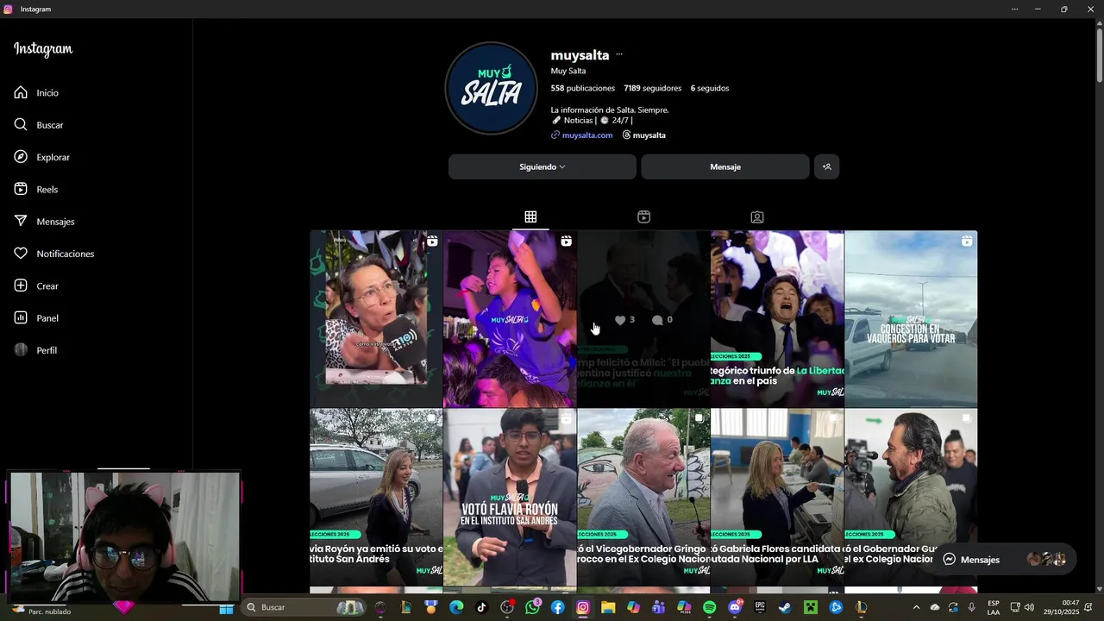Open the ESP LAA language switcher

[x=994, y=607]
